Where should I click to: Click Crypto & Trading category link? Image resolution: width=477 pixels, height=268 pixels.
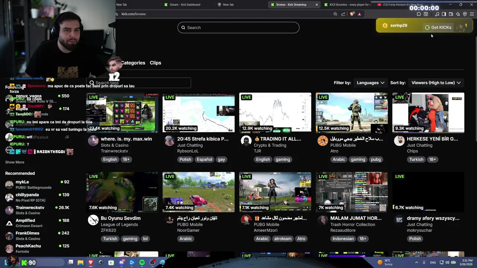[270, 145]
